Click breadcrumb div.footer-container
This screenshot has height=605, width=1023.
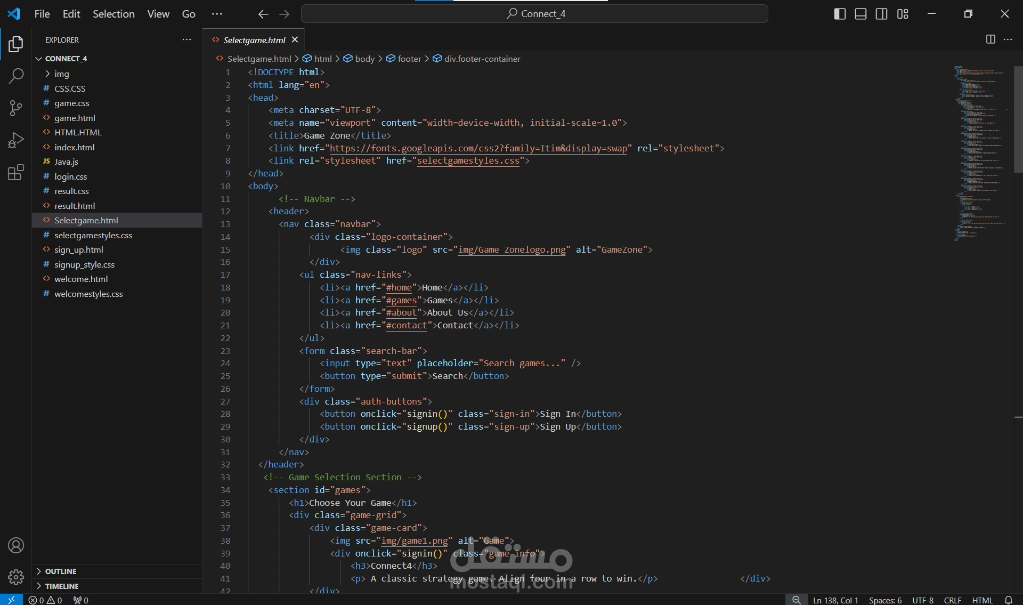[477, 59]
